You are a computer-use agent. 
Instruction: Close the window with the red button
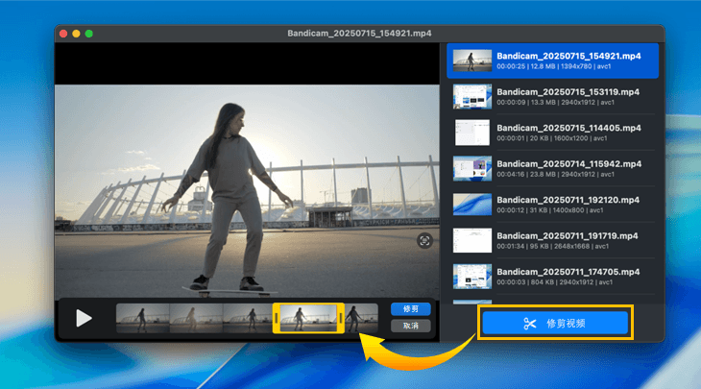[x=63, y=34]
